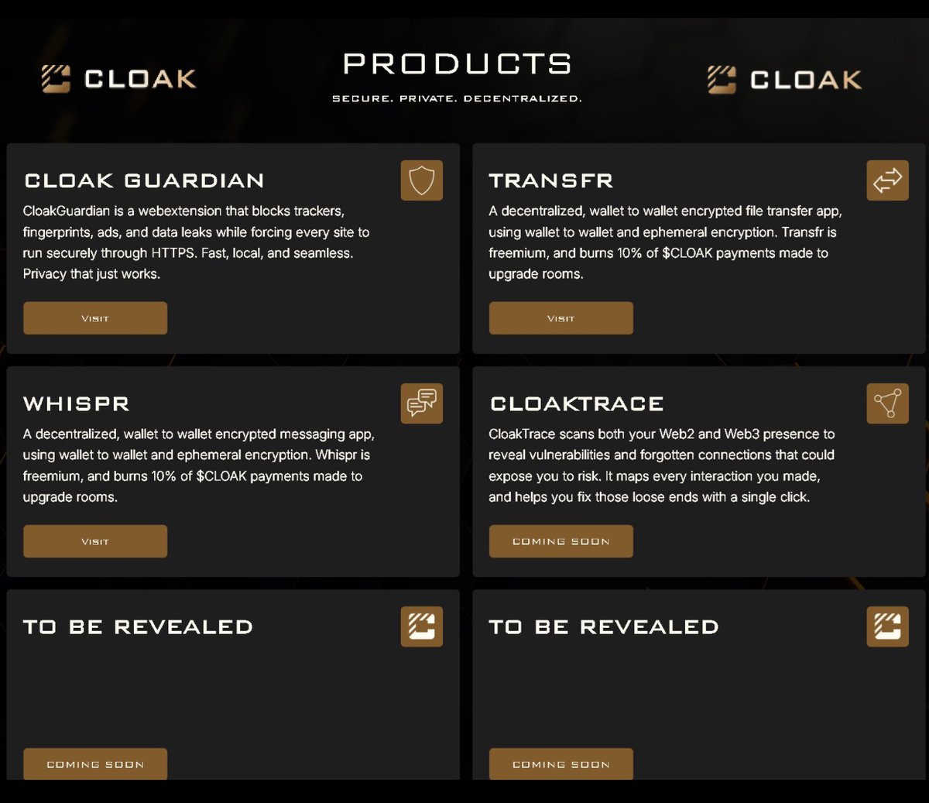The height and width of the screenshot is (803, 929).
Task: Open Whispr with its Visit button
Action: 95,541
